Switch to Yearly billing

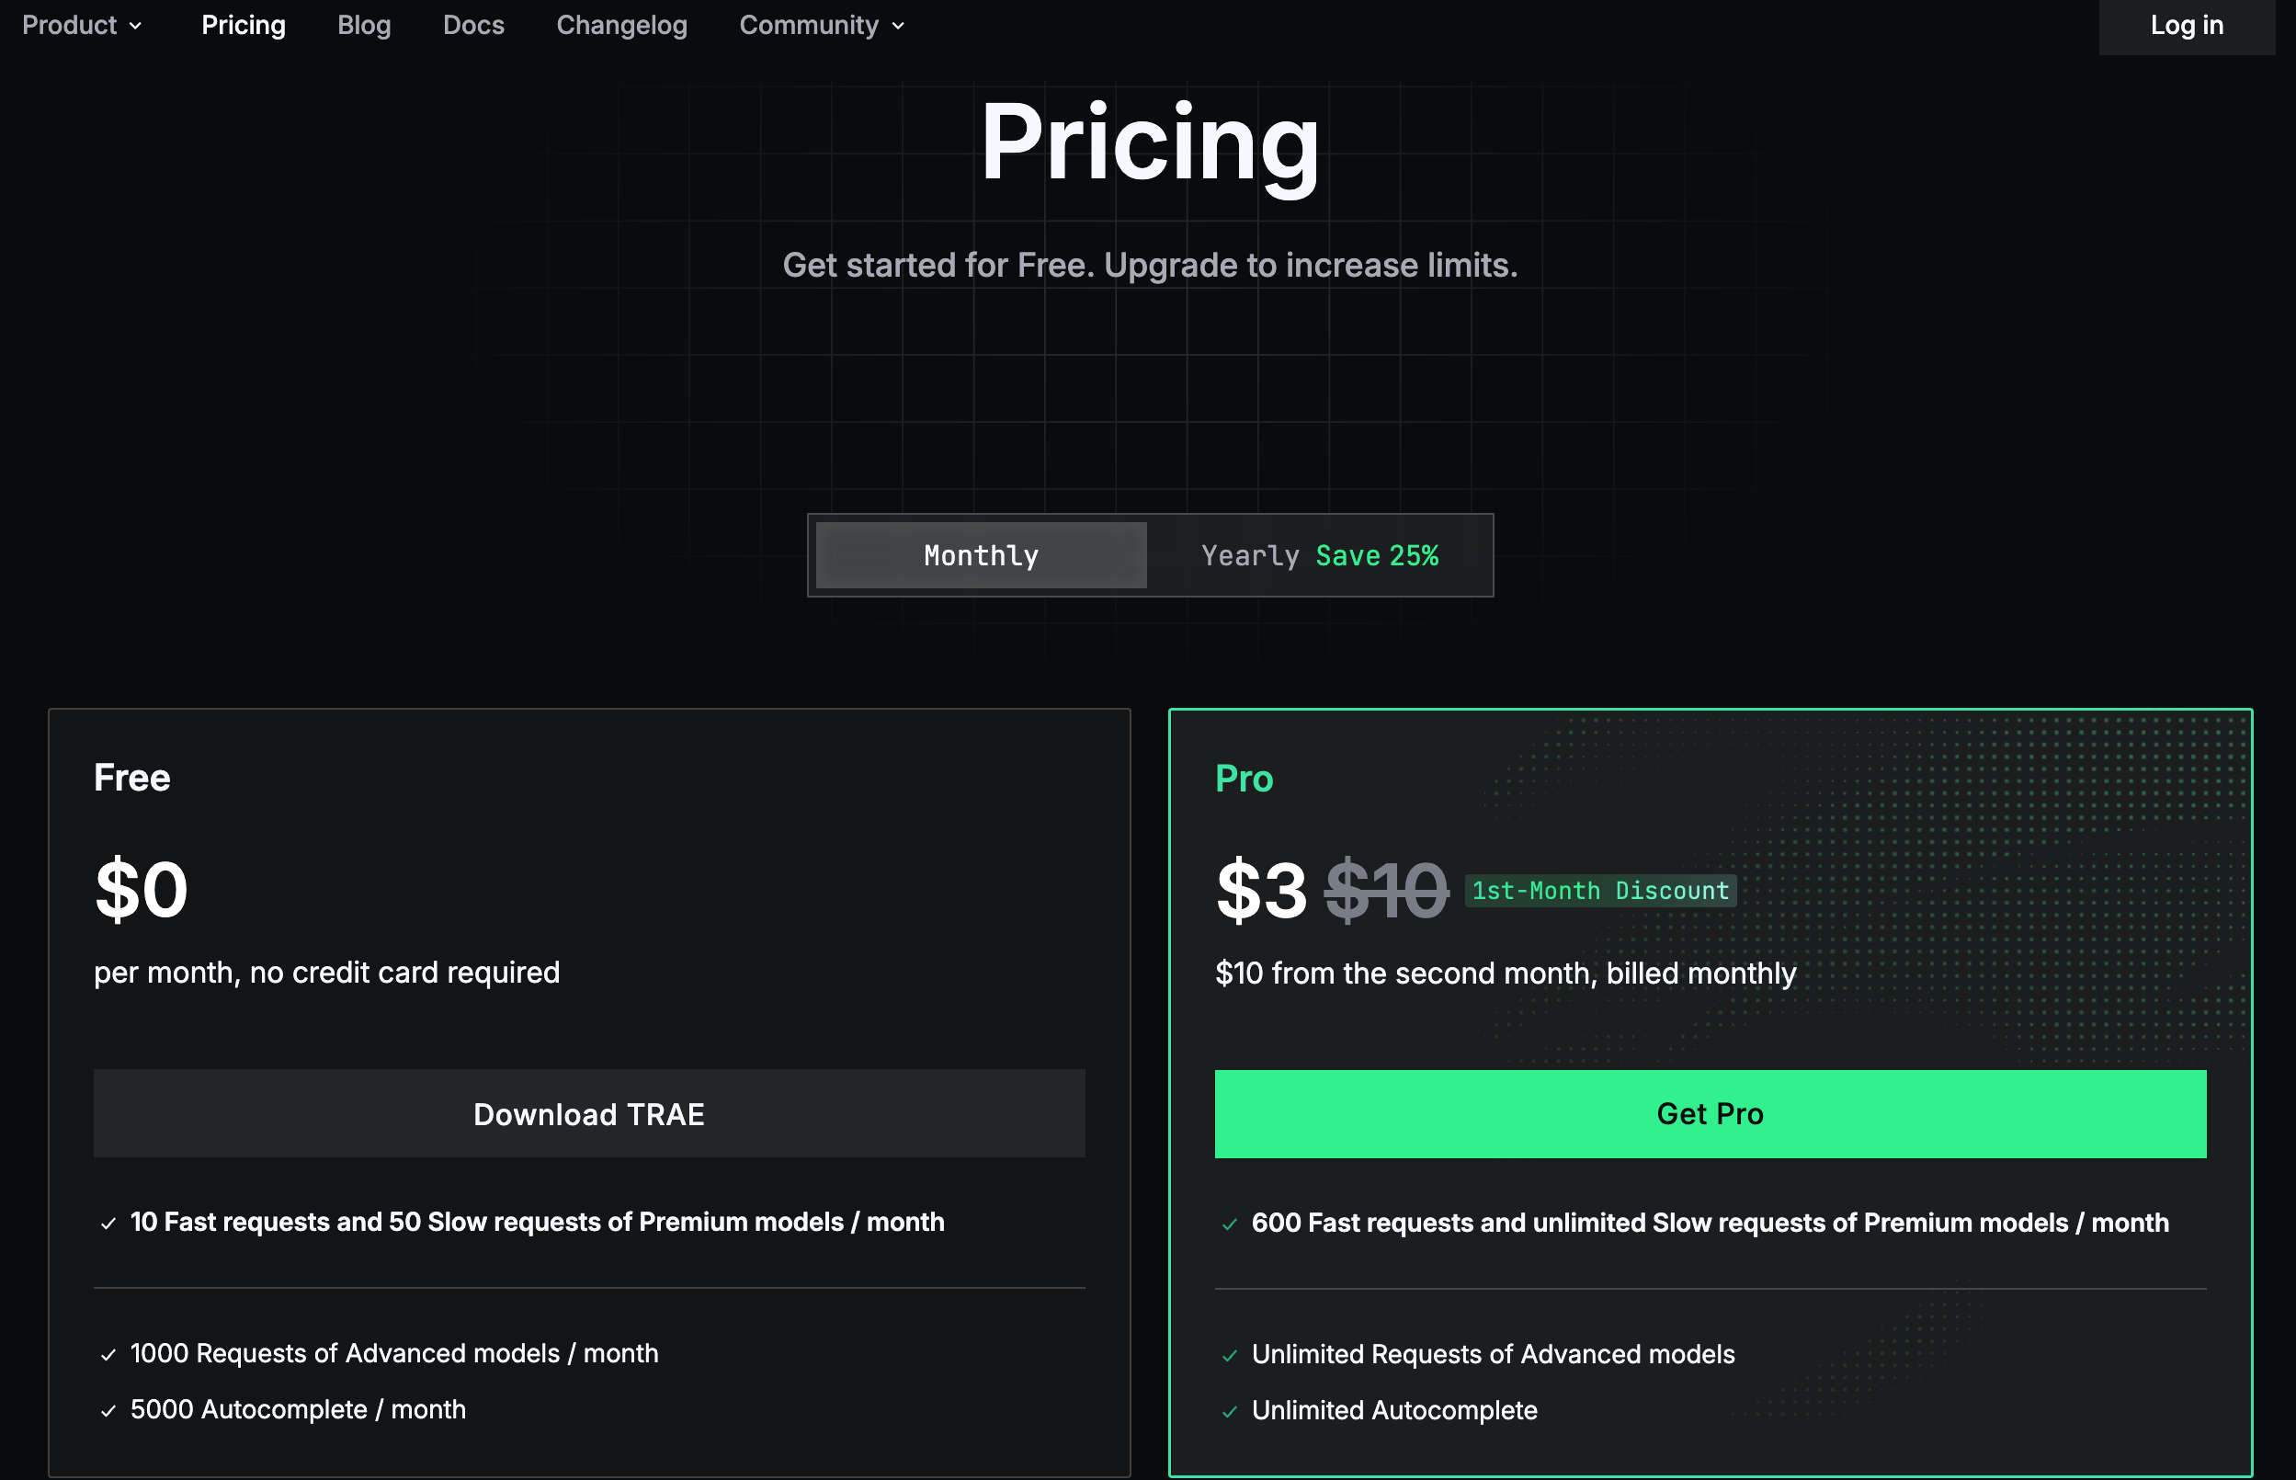pyautogui.click(x=1250, y=555)
